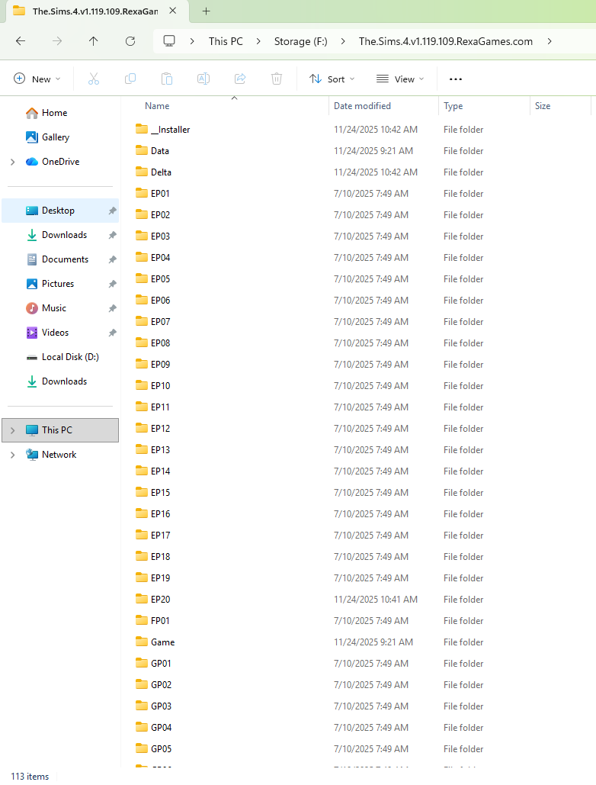Click the Copy toolbar icon

(130, 79)
